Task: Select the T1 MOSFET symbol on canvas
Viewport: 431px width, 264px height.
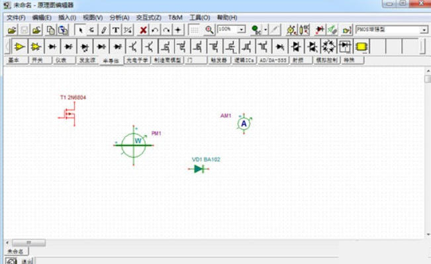Action: [x=67, y=114]
